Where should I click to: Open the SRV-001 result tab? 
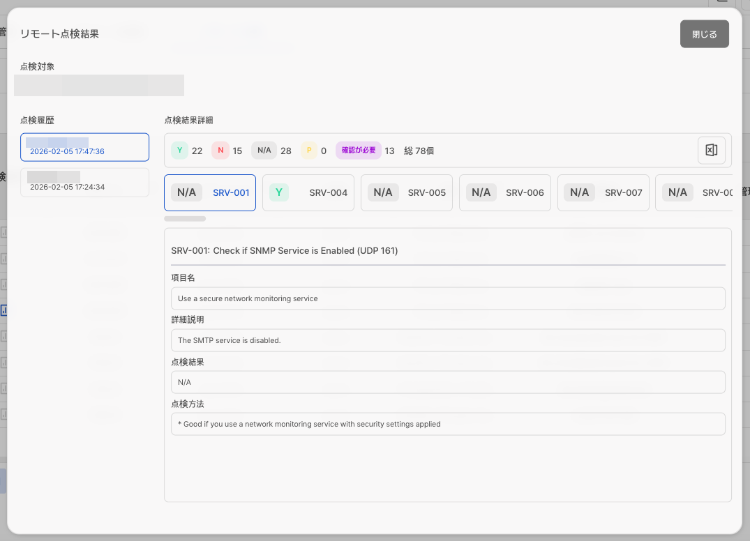[x=210, y=192]
